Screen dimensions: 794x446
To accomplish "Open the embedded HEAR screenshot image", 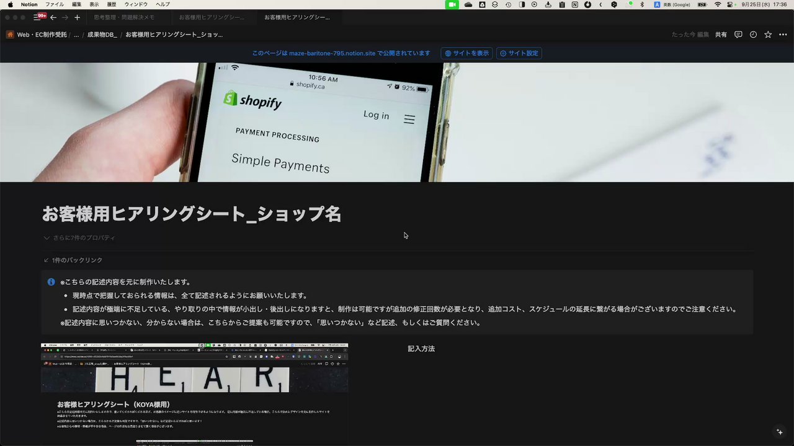I will (194, 395).
